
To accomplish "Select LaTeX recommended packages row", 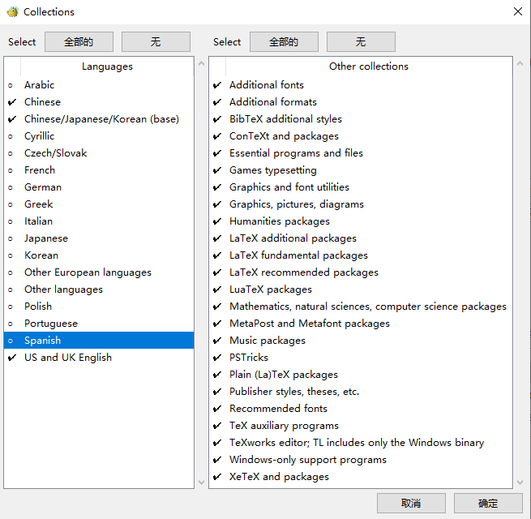I will tap(361, 272).
